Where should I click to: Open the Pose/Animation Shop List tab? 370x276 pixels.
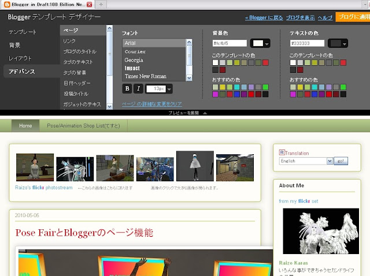click(x=83, y=126)
